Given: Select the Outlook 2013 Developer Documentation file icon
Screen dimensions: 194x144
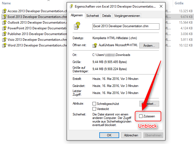Looking at the screenshot, I should pos(4,22).
